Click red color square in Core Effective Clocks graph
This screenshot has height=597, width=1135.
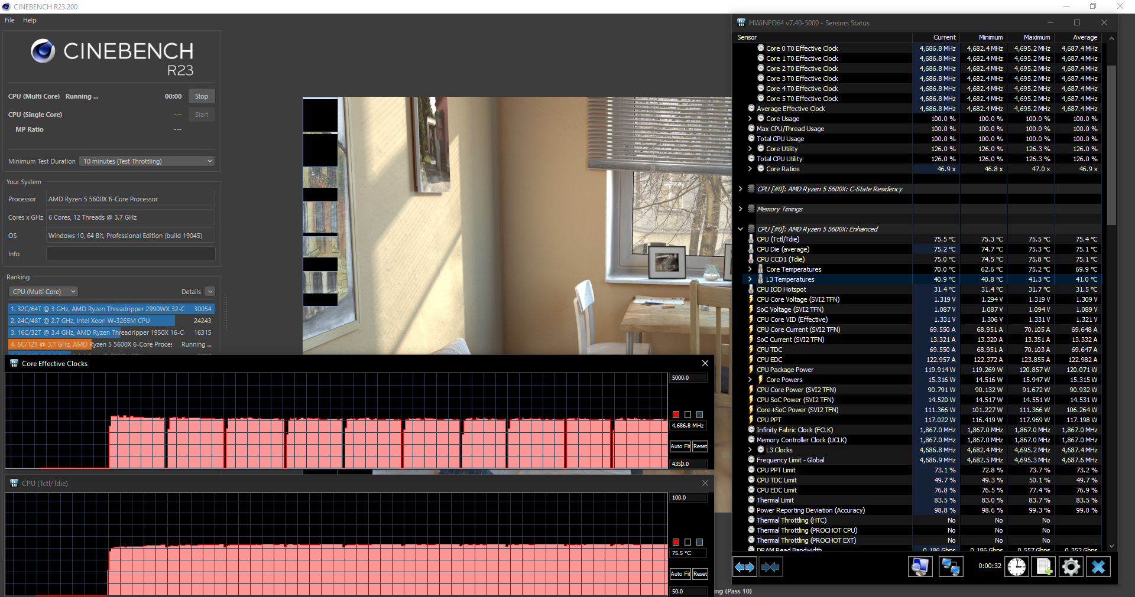676,415
